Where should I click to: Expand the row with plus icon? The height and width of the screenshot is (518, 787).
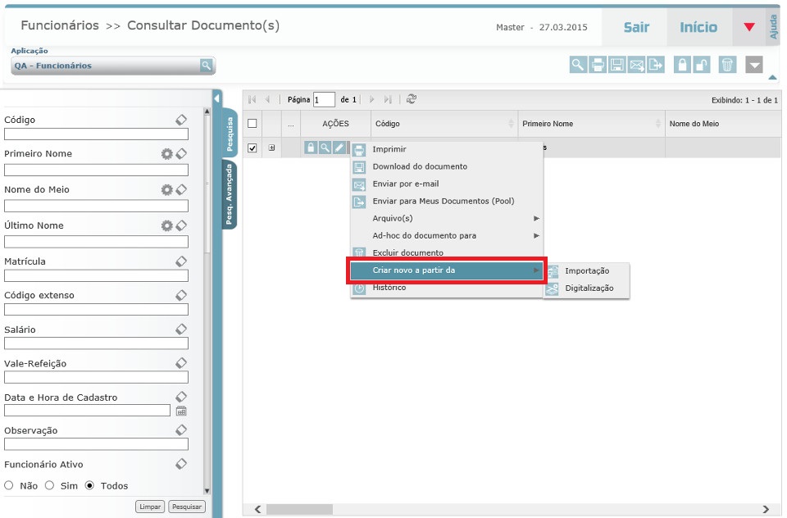(271, 148)
